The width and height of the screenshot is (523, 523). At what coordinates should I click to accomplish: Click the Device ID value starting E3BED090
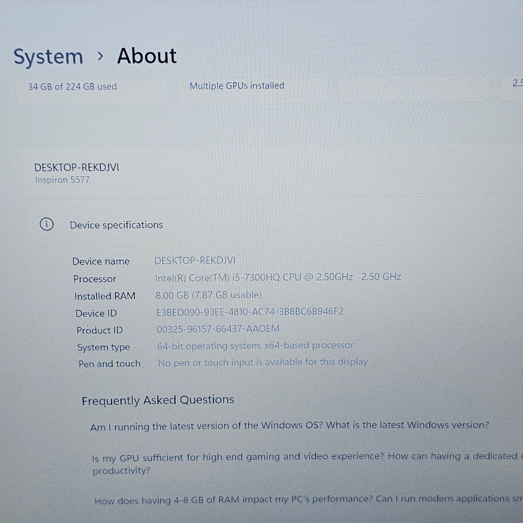click(250, 312)
